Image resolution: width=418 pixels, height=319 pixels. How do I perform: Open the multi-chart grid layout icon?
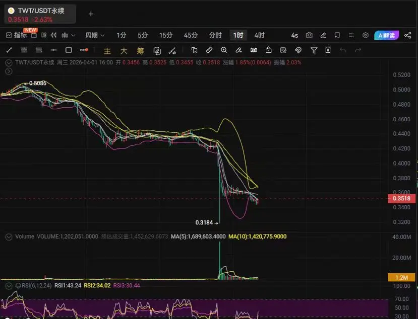pyautogui.click(x=44, y=35)
